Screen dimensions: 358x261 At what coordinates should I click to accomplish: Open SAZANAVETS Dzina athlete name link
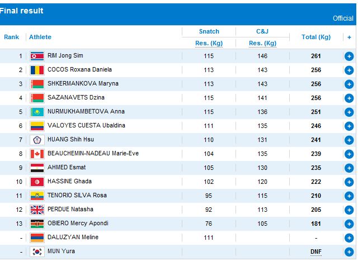74,98
